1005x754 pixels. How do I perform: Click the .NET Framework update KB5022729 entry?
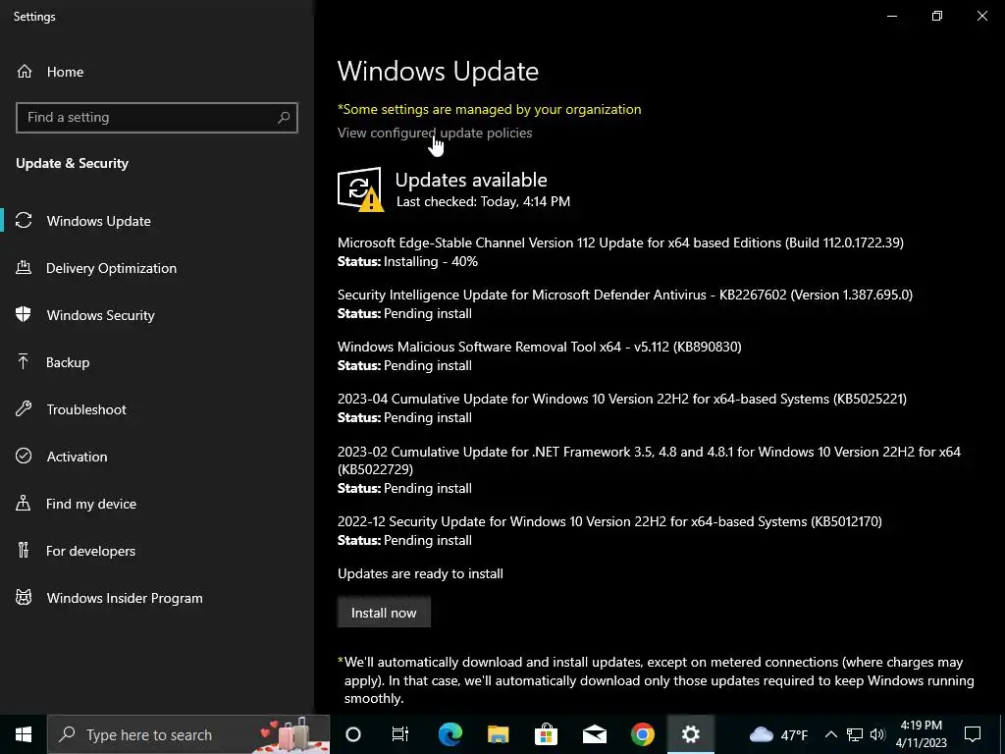[650, 459]
